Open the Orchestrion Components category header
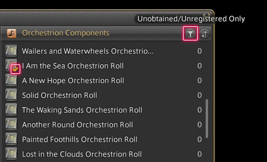Image resolution: width=267 pixels, height=162 pixels. click(66, 33)
